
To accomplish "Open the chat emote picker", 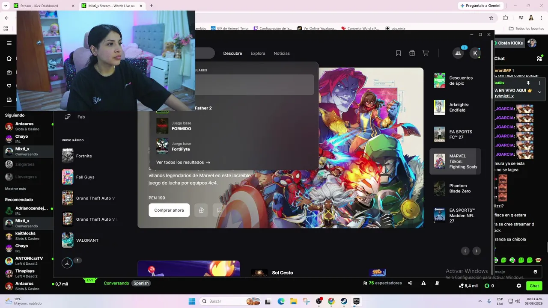I will [x=535, y=272].
